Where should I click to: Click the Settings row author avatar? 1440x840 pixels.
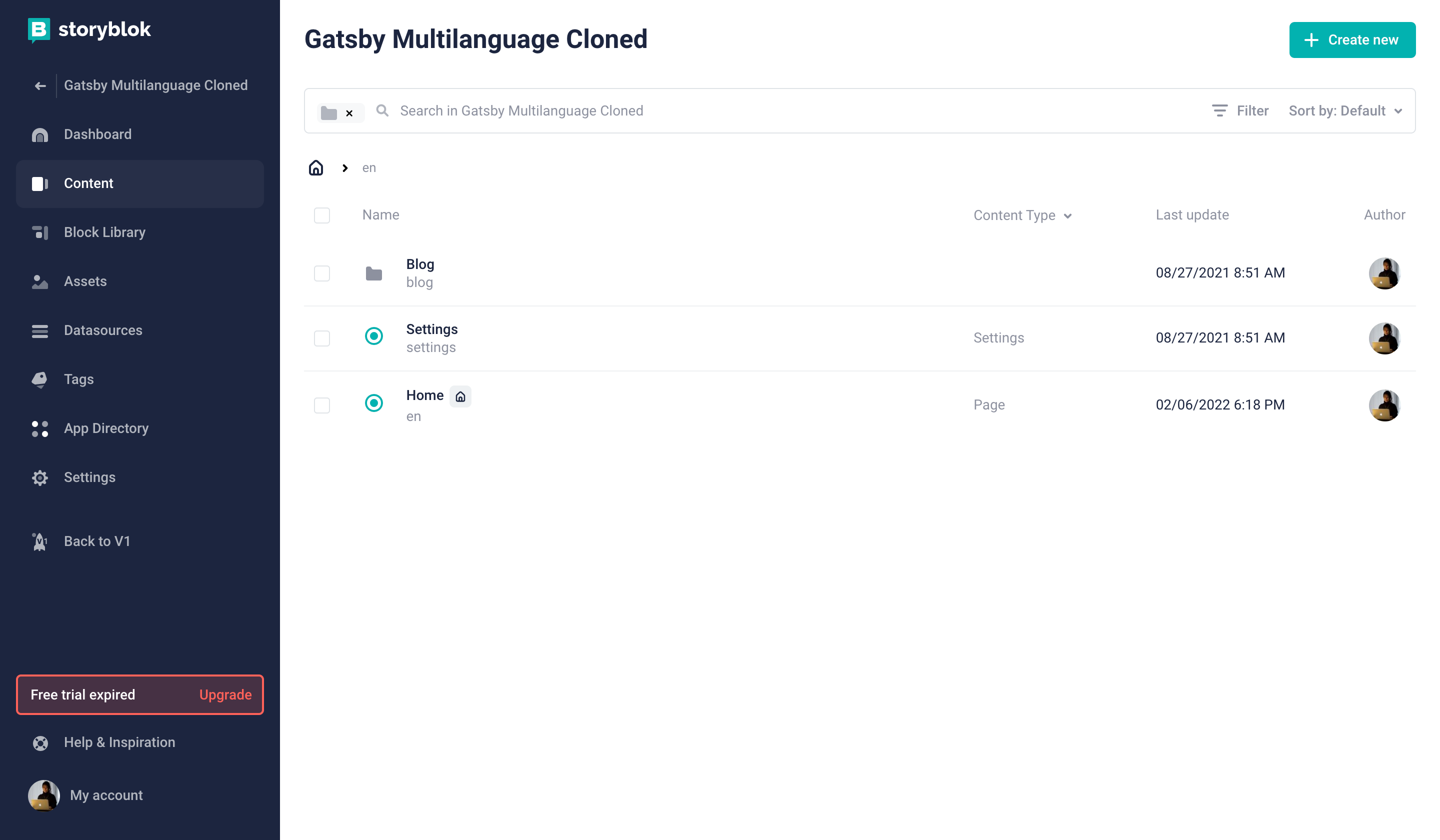pos(1384,338)
